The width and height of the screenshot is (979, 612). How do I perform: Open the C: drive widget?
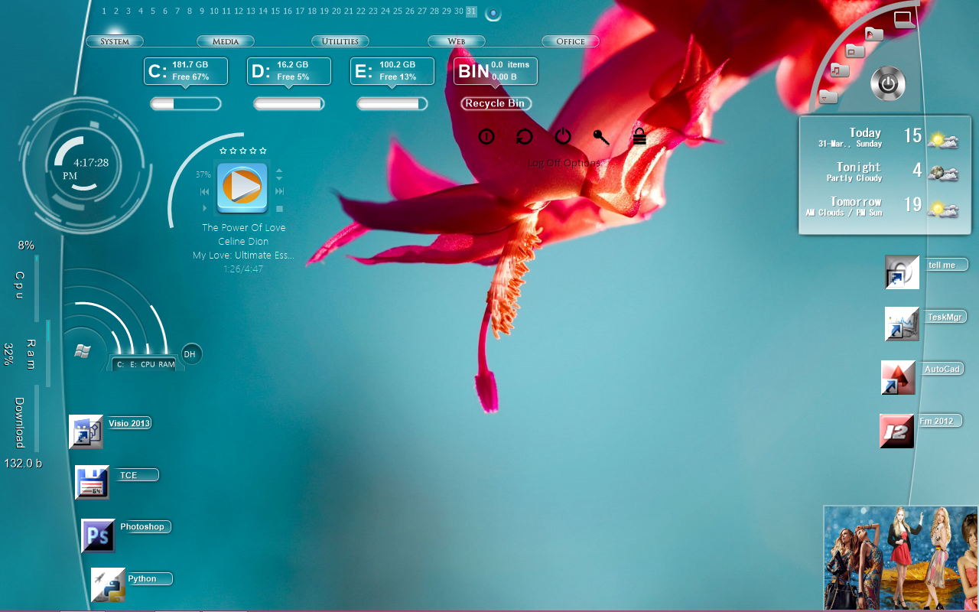(186, 71)
